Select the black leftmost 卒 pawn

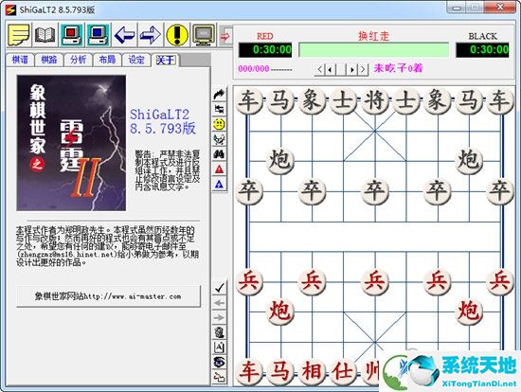249,190
